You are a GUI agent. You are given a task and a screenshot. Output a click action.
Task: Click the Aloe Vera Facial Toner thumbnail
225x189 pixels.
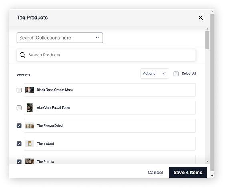(30, 108)
